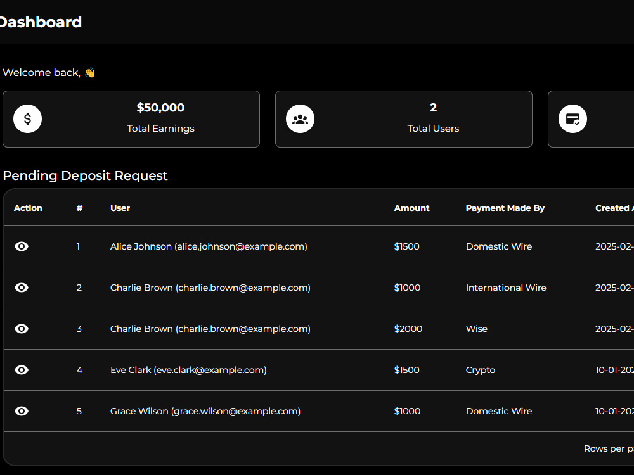Select Charlie Brown user cell in row 2
Viewport: 634px width, 475px height.
tap(210, 288)
